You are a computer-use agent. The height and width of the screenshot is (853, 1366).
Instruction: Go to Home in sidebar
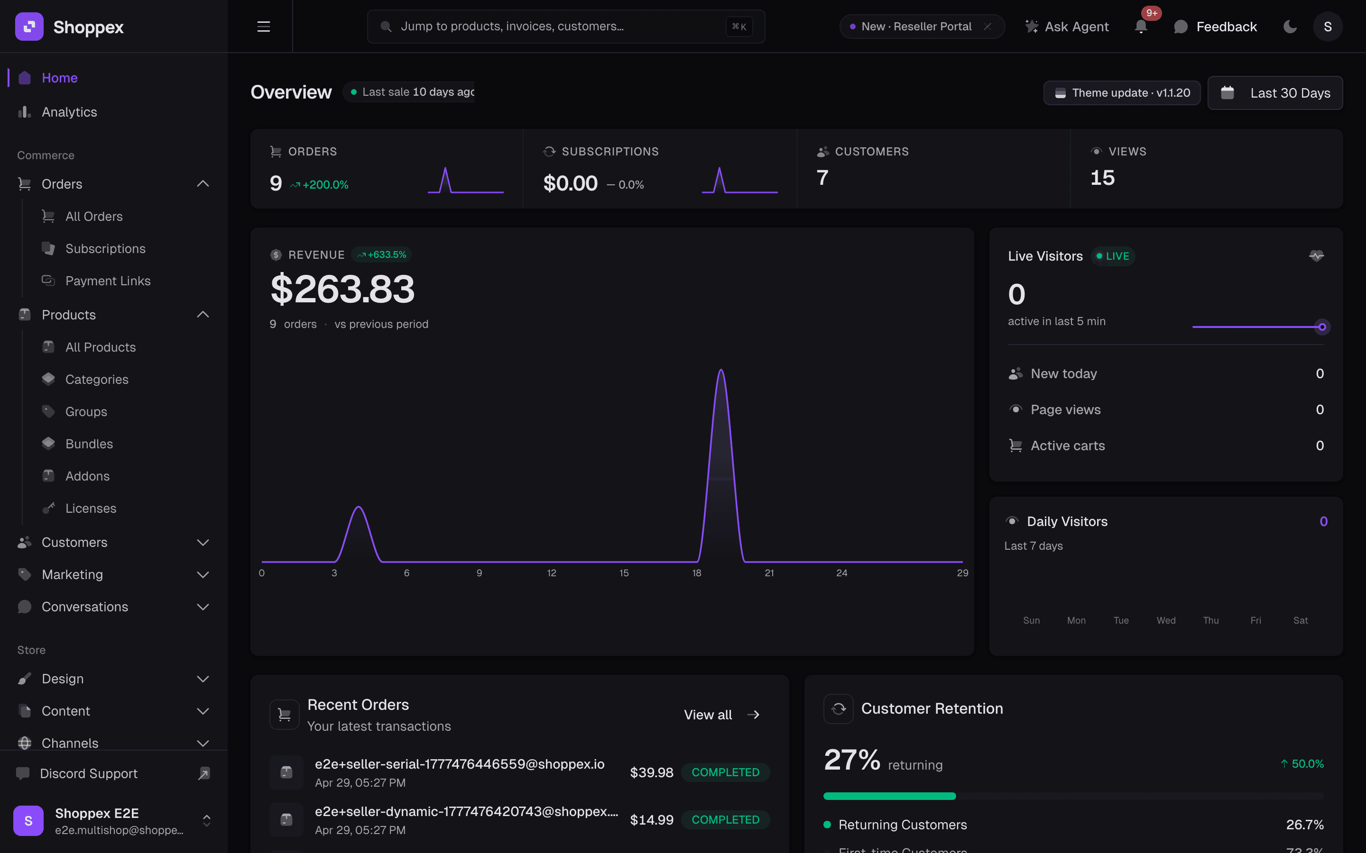coord(114,78)
